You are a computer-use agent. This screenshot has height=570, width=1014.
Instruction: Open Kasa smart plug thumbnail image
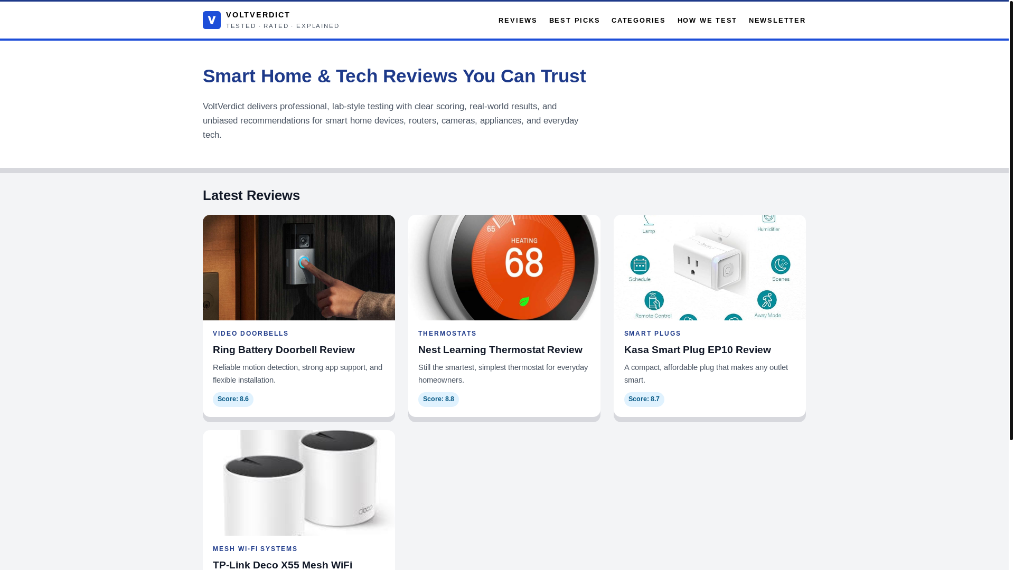point(709,268)
